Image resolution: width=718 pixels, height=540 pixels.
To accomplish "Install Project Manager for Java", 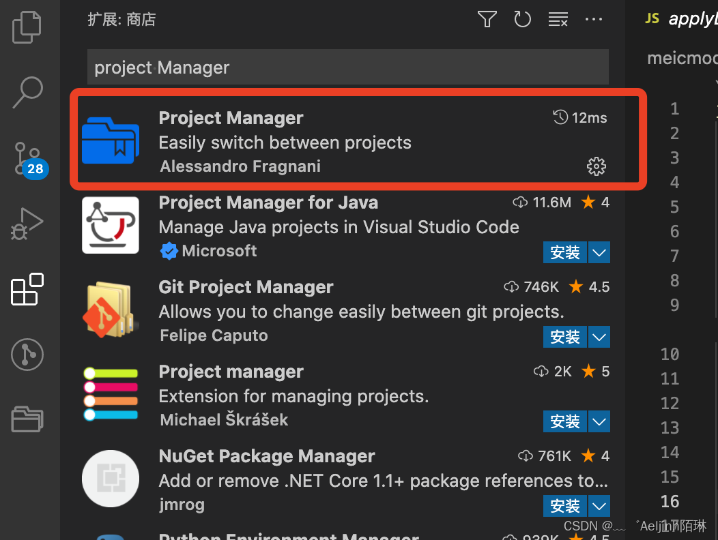I will [564, 252].
